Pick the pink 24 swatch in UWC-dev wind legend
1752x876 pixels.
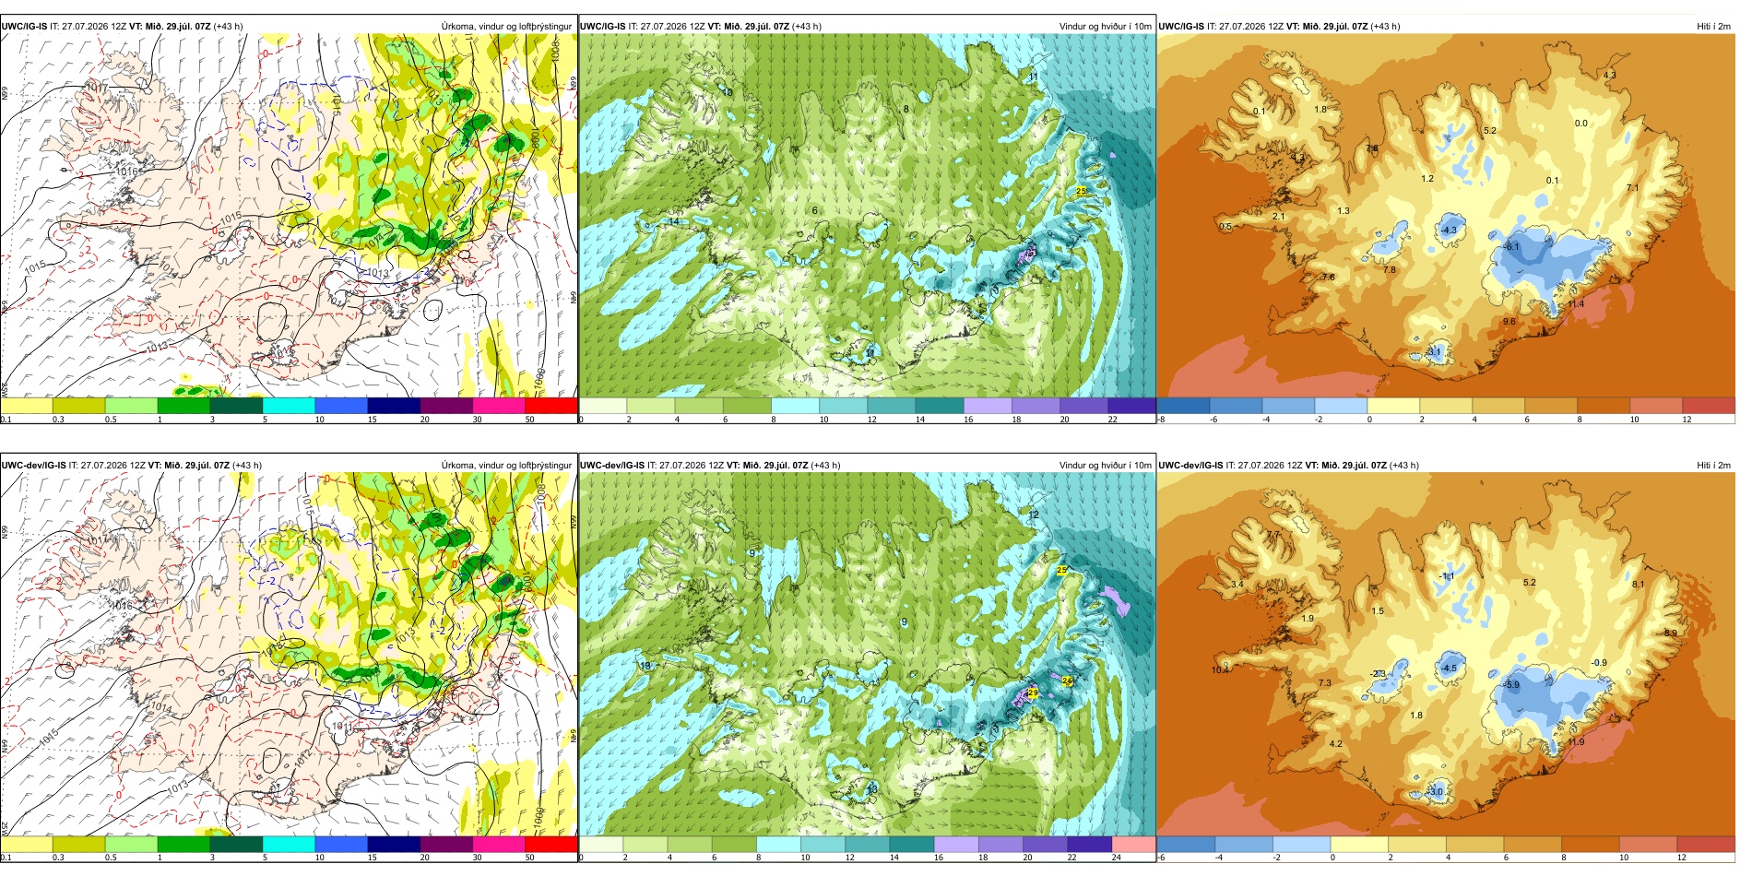click(1133, 845)
